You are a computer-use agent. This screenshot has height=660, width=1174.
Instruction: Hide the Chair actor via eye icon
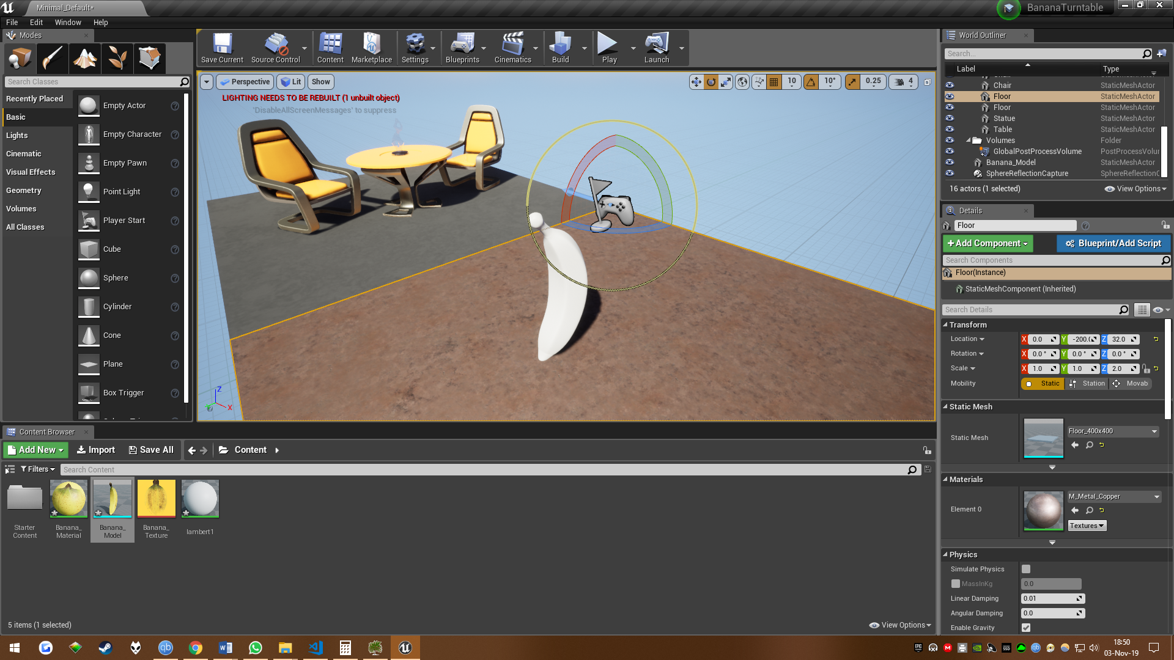950,86
